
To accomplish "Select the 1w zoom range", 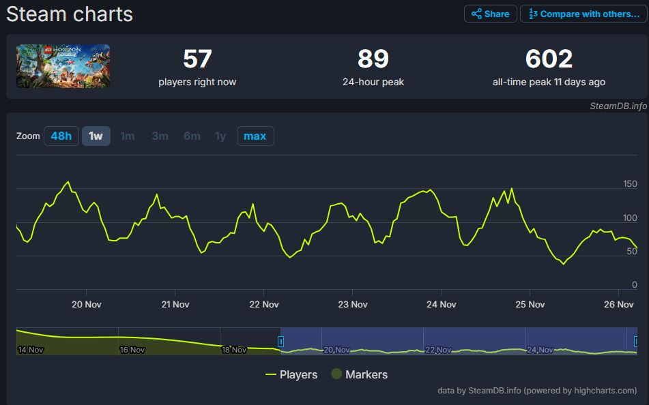I will coord(96,136).
